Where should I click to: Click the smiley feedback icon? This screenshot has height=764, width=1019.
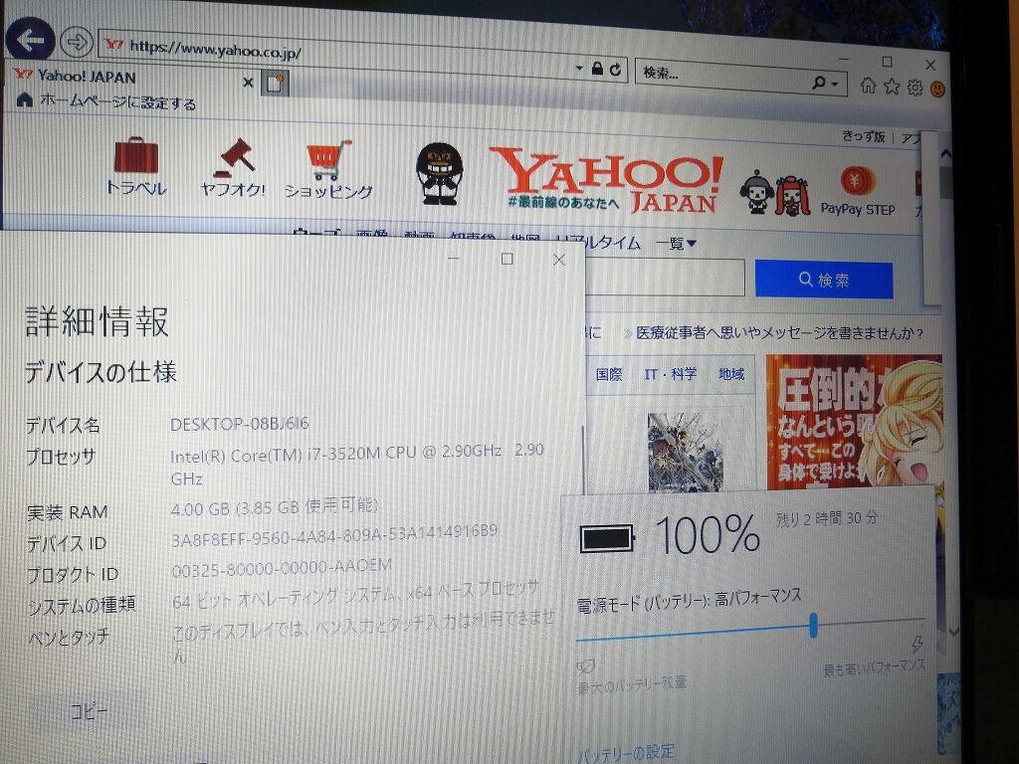coord(937,89)
